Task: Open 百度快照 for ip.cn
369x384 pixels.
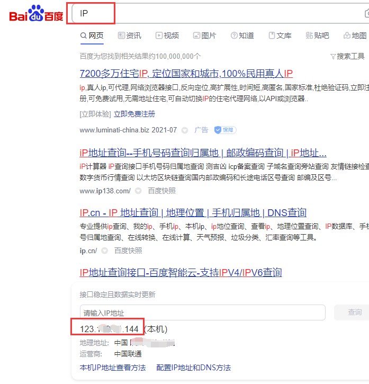Action: pyautogui.click(x=128, y=251)
